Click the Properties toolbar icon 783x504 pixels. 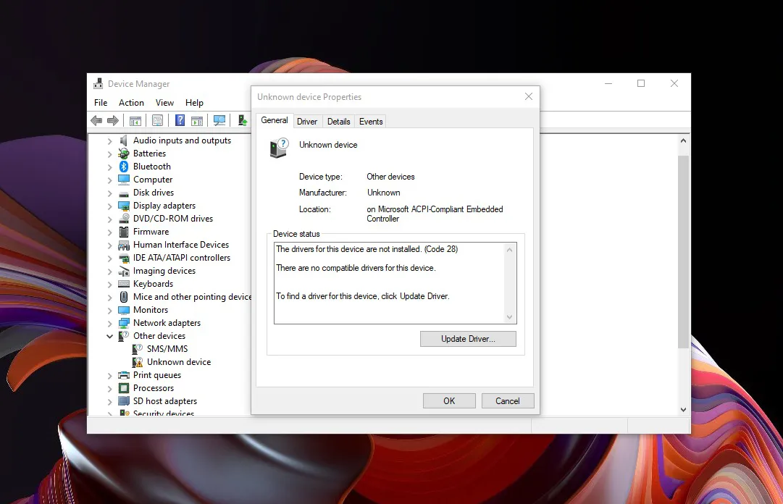click(x=157, y=120)
